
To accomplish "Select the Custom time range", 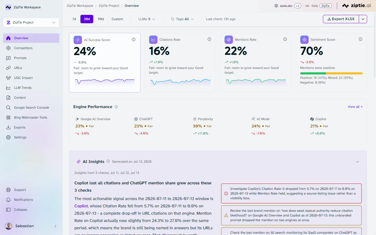I will pos(117,19).
